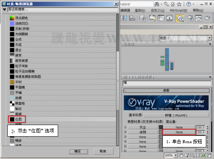Select the 合成 map entry

[x=63, y=39]
